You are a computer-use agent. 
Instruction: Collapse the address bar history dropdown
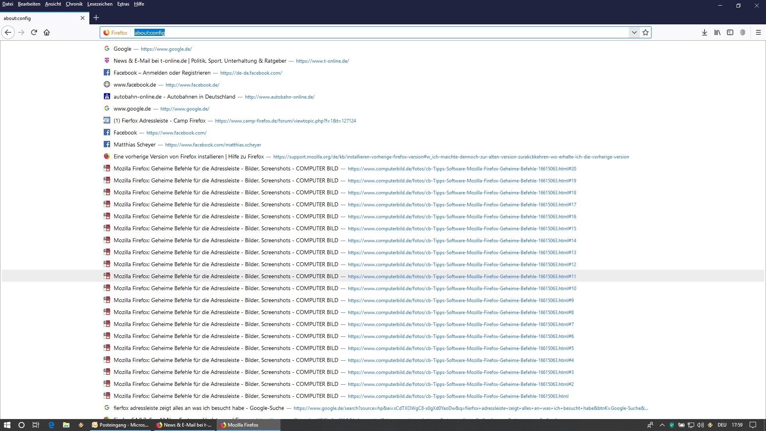(x=634, y=32)
